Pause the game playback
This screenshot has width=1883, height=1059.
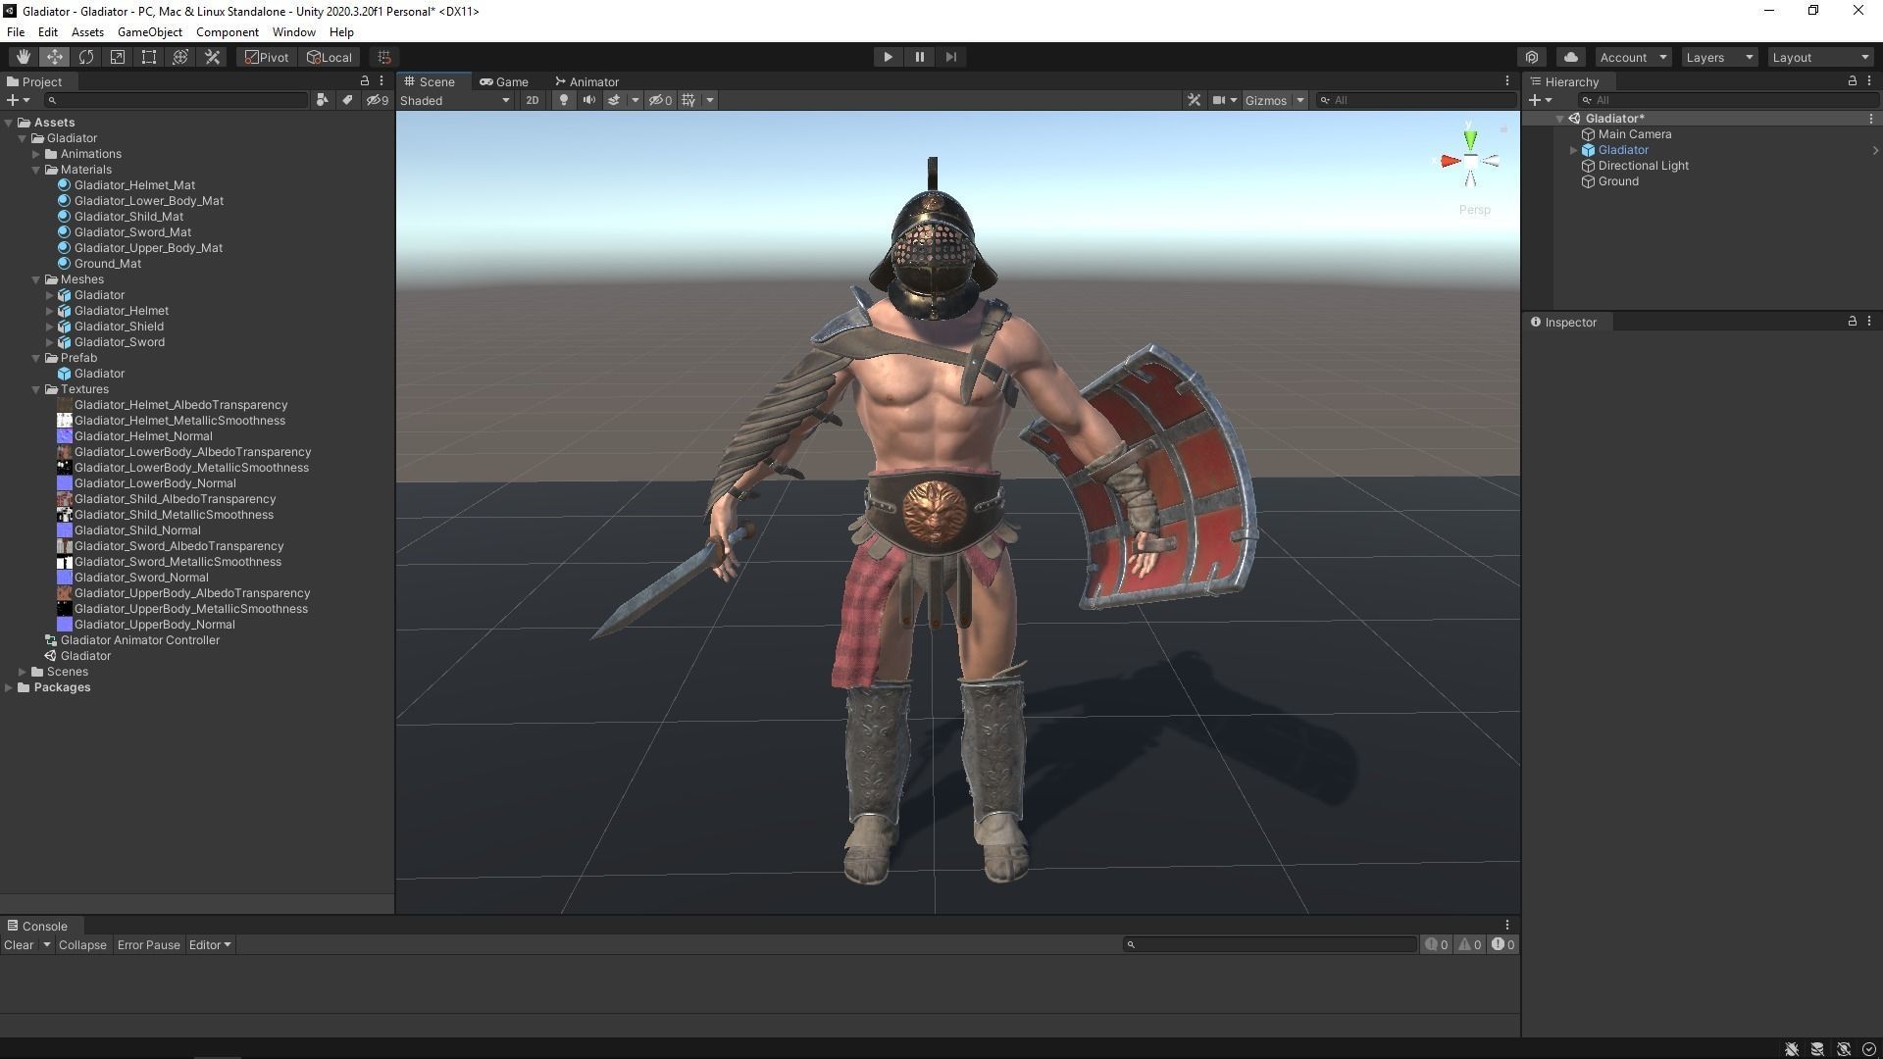pos(919,57)
